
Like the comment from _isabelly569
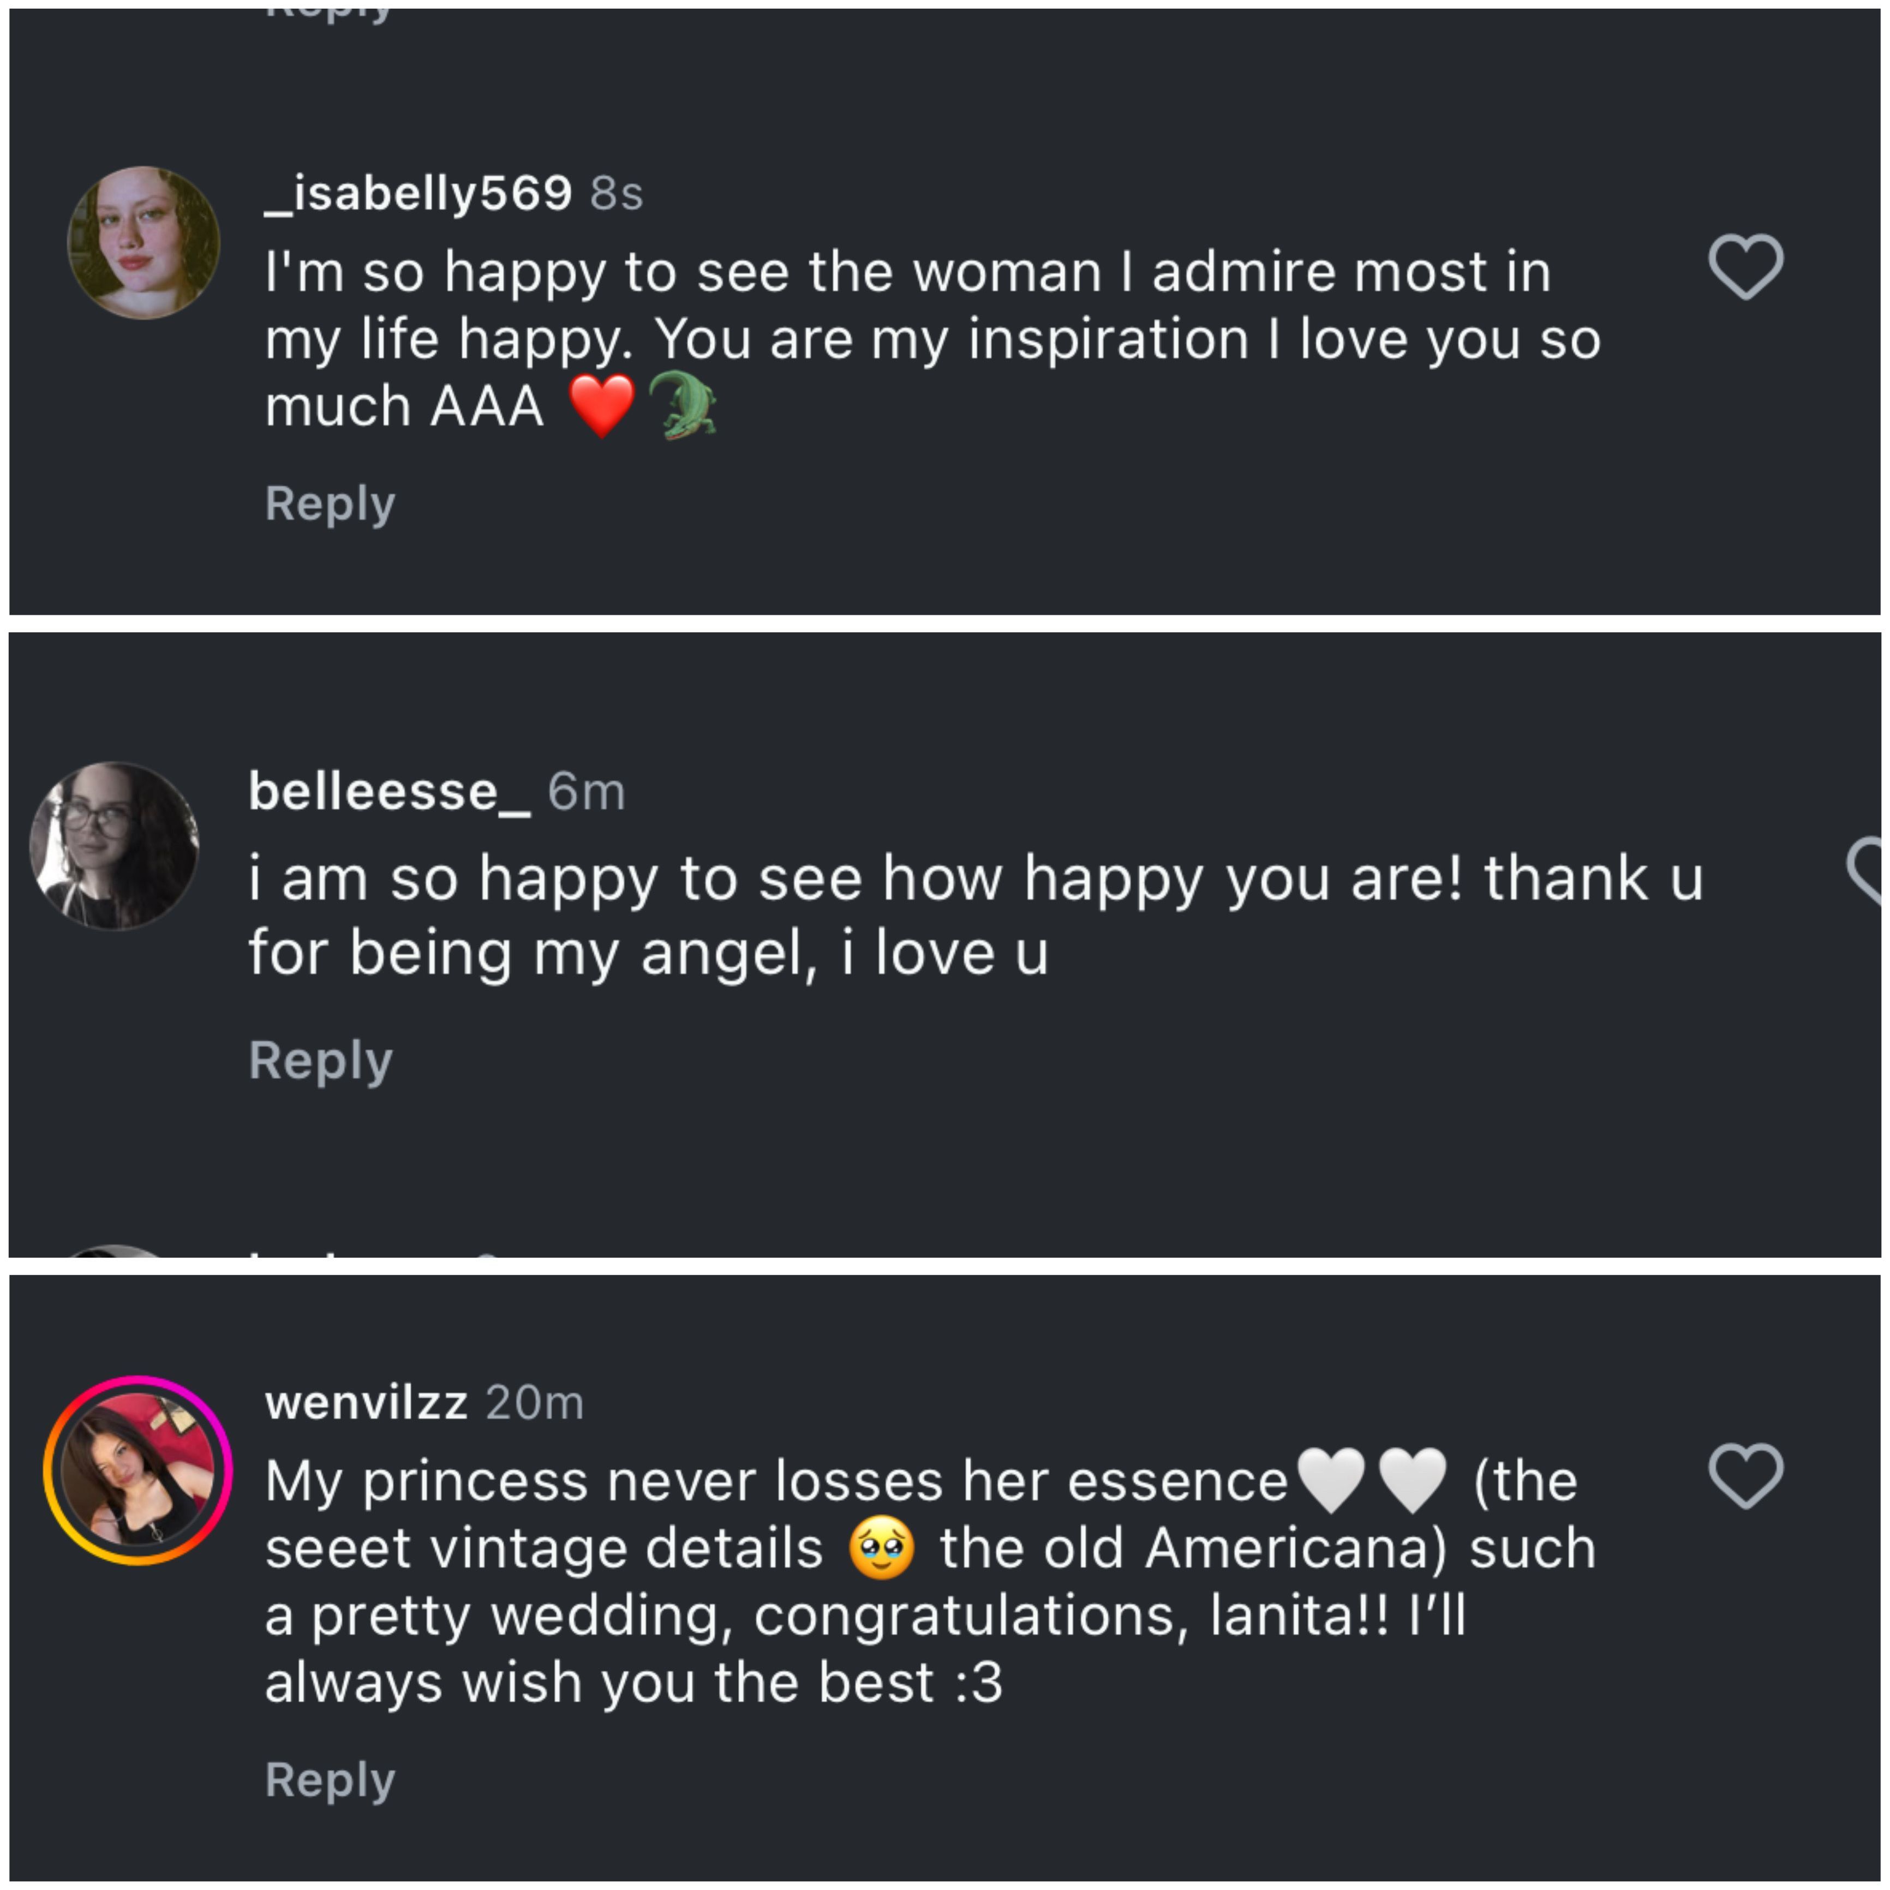pyautogui.click(x=1745, y=266)
